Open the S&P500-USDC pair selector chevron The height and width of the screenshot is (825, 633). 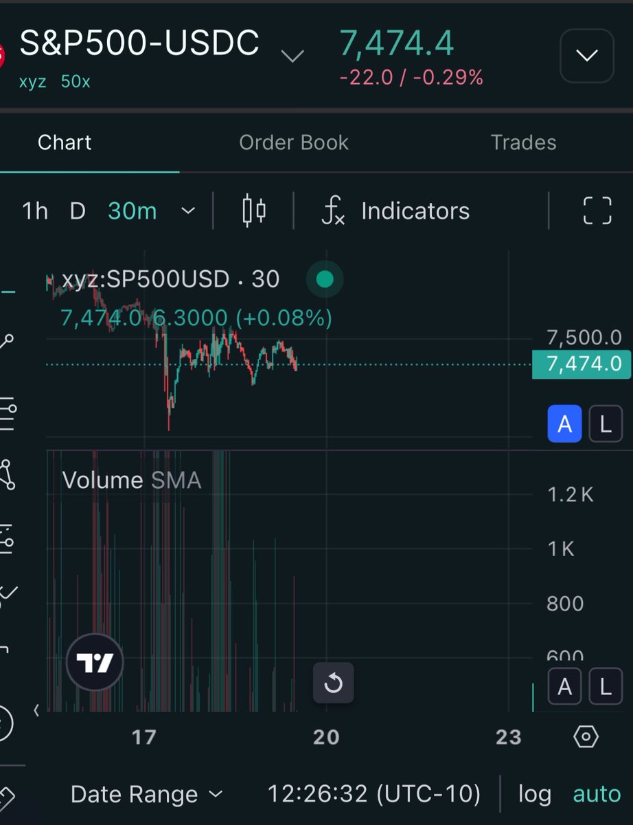pyautogui.click(x=292, y=56)
